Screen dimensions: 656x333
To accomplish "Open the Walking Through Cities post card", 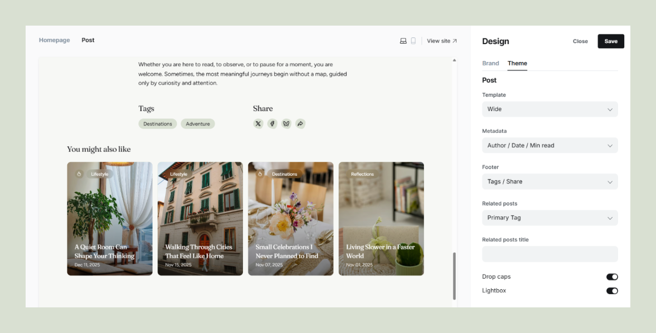I will pos(200,219).
